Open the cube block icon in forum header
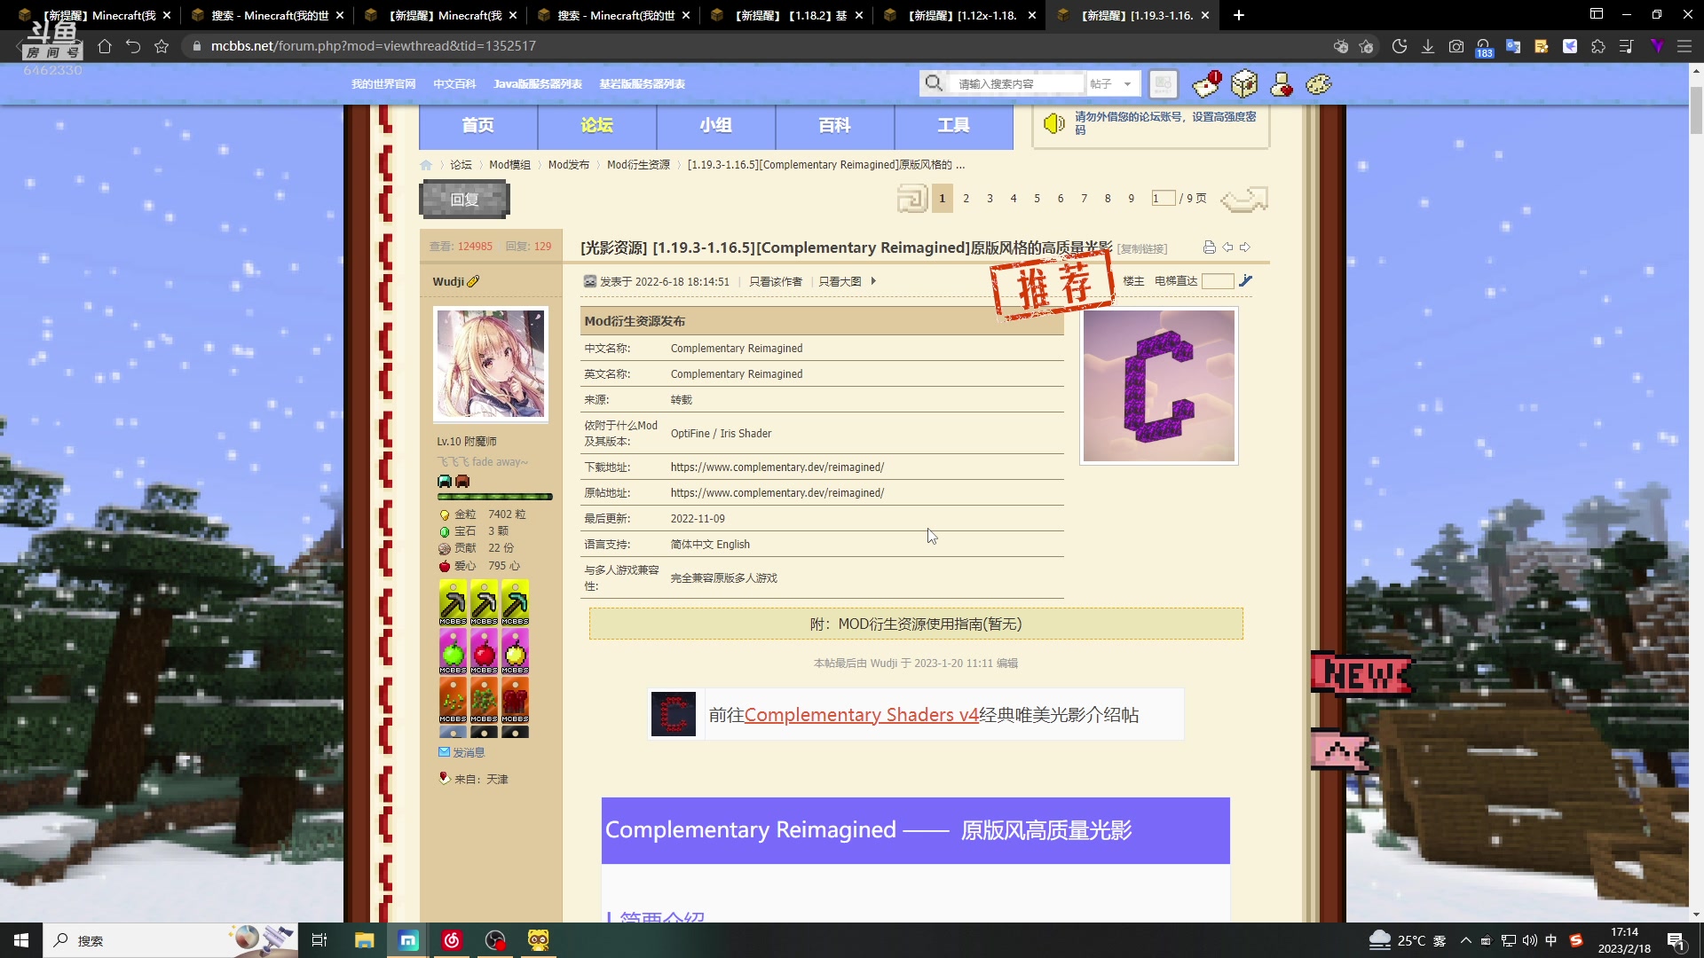This screenshot has width=1704, height=958. click(1244, 84)
